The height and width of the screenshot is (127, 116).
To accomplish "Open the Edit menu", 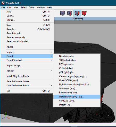I will (9, 7).
